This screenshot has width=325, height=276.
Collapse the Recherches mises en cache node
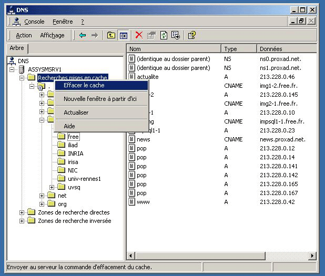pyautogui.click(x=22, y=78)
